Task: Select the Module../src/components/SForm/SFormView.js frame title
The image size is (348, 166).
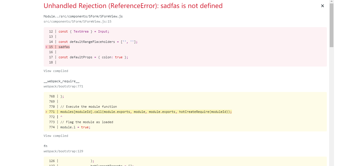Action: (x=83, y=16)
